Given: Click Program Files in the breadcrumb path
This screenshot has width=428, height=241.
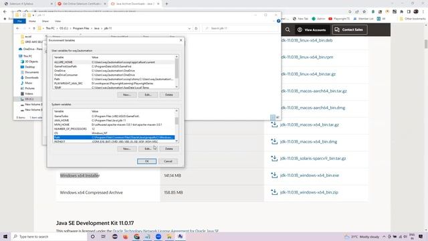Looking at the screenshot, I should (81, 28).
